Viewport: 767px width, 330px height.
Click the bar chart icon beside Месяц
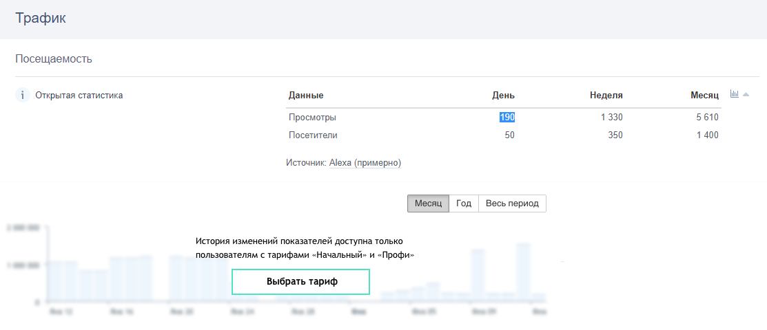(735, 94)
